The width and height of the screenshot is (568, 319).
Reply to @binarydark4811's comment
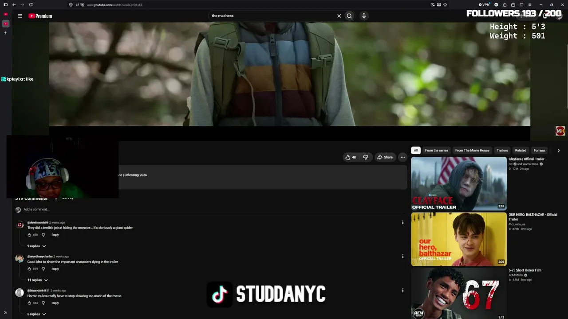point(55,303)
